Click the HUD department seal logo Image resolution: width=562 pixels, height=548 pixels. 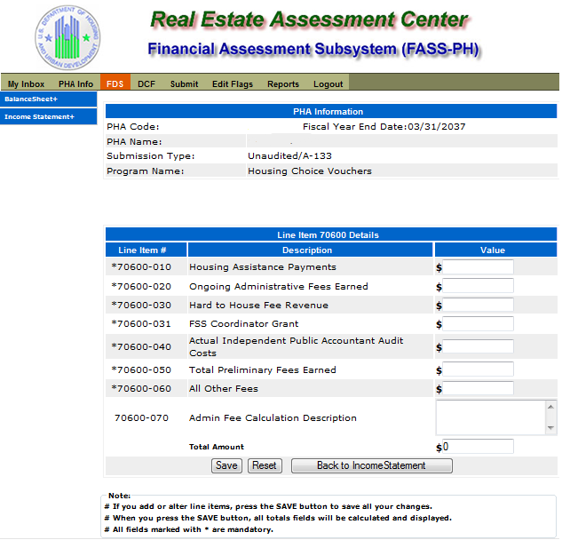67,37
